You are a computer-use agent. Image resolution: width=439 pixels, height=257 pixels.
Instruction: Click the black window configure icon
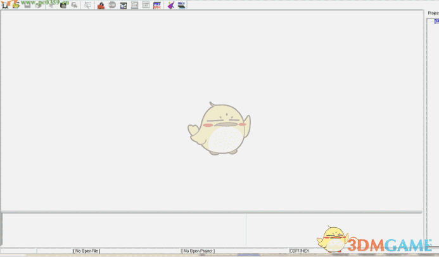point(123,5)
